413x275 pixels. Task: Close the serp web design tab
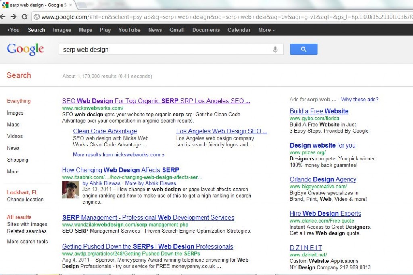pos(71,5)
